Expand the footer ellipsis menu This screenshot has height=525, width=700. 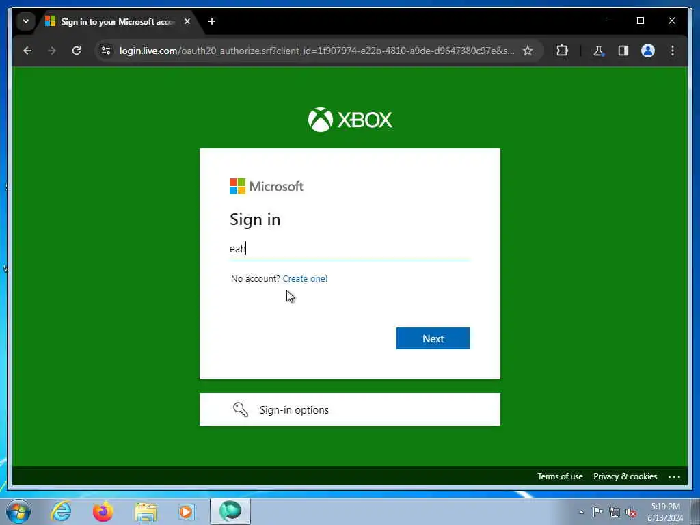click(674, 476)
